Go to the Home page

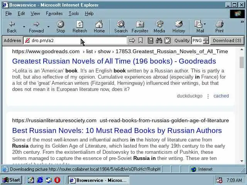[x=99, y=27]
